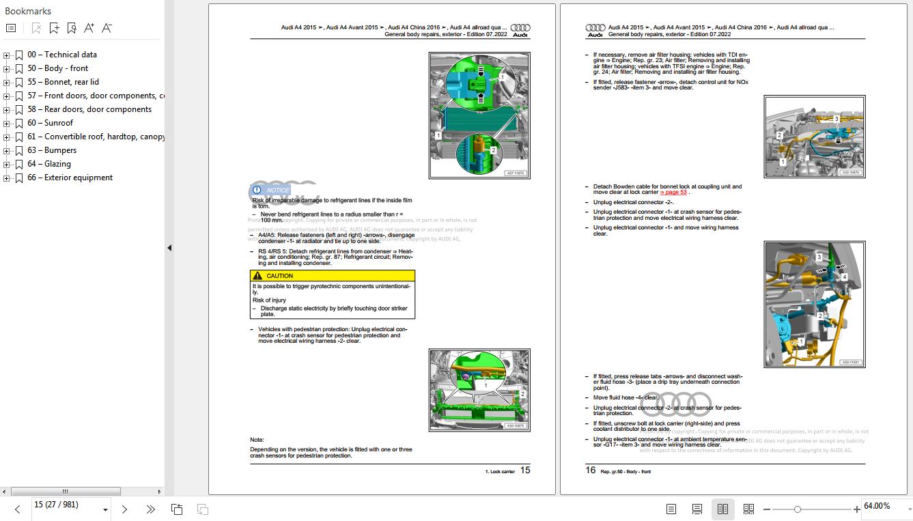Screen dimensions: 913x521
Task: Expand the '57 – Front doors' bookmark
Action: tap(7, 96)
